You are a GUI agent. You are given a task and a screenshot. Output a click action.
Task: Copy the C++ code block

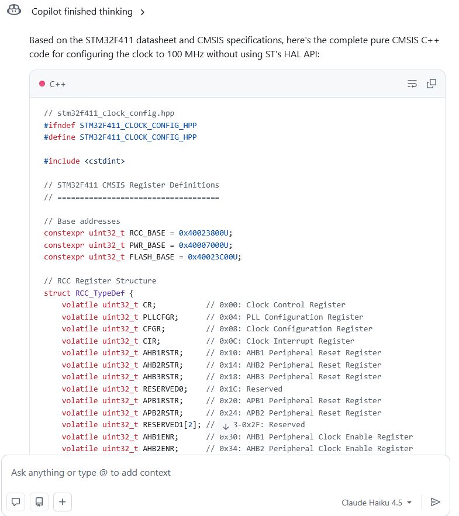pyautogui.click(x=432, y=84)
